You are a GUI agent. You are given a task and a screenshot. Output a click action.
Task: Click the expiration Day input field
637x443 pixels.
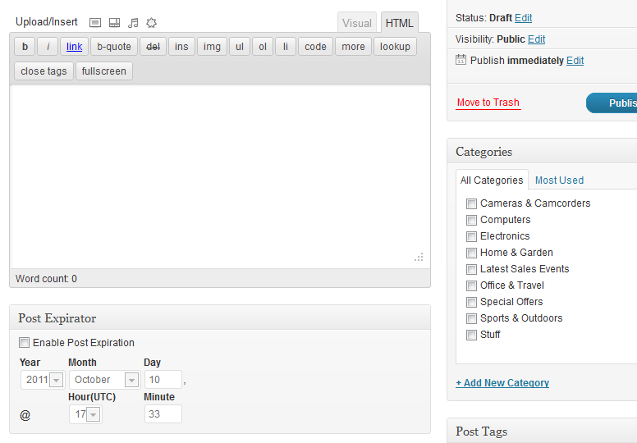click(x=163, y=380)
